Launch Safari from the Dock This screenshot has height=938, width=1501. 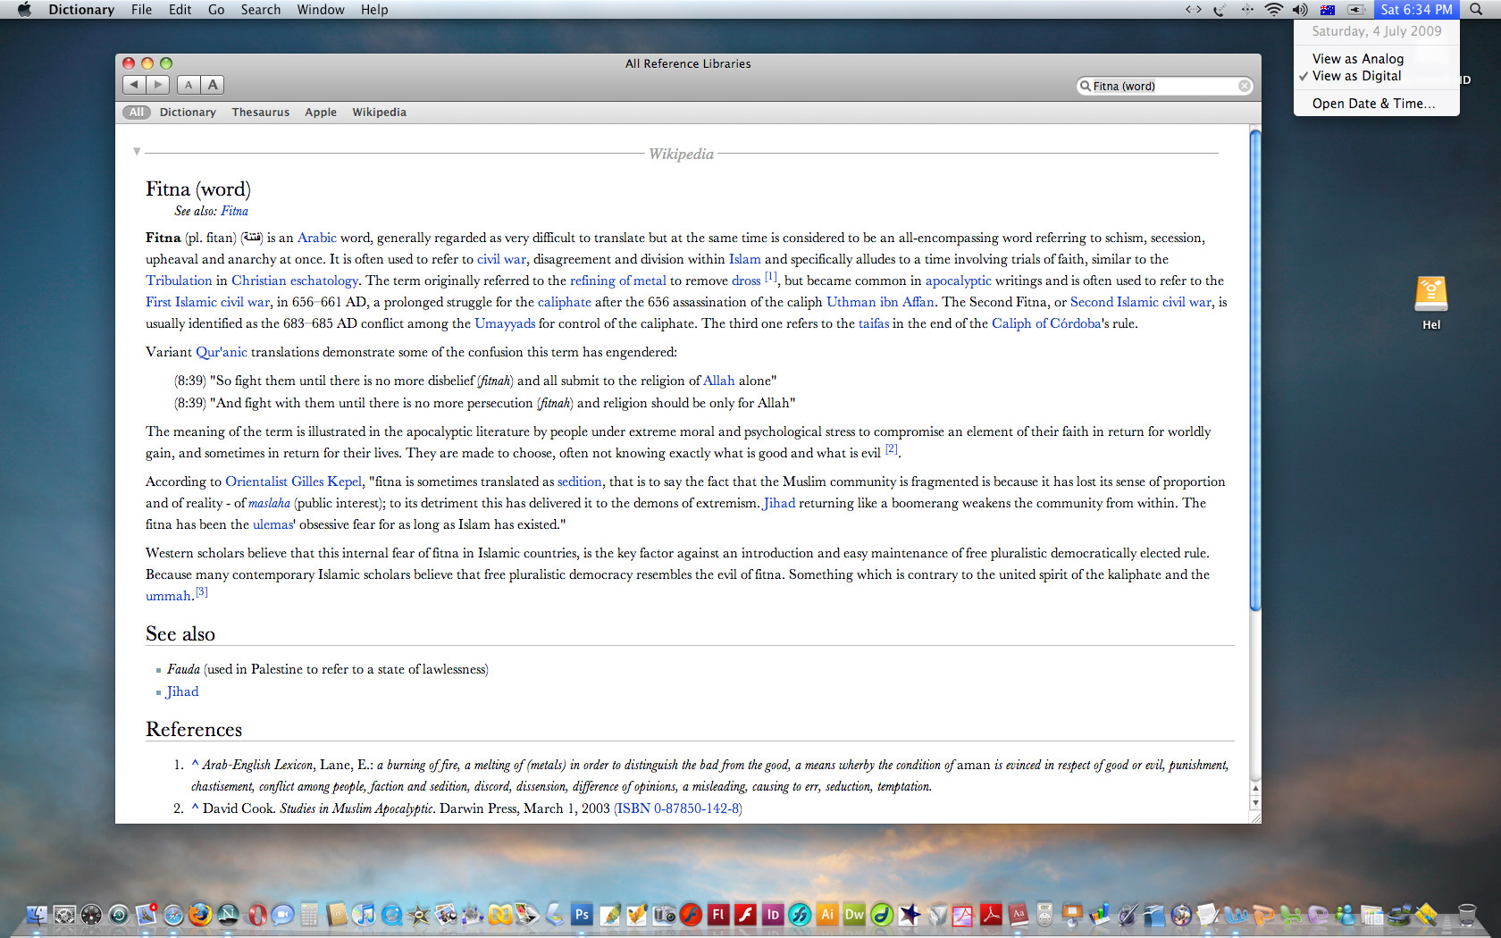173,915
